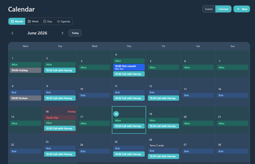Screen dimensions: 255x164
Task: Select the Bob bar on June 8
Action: click(25, 93)
